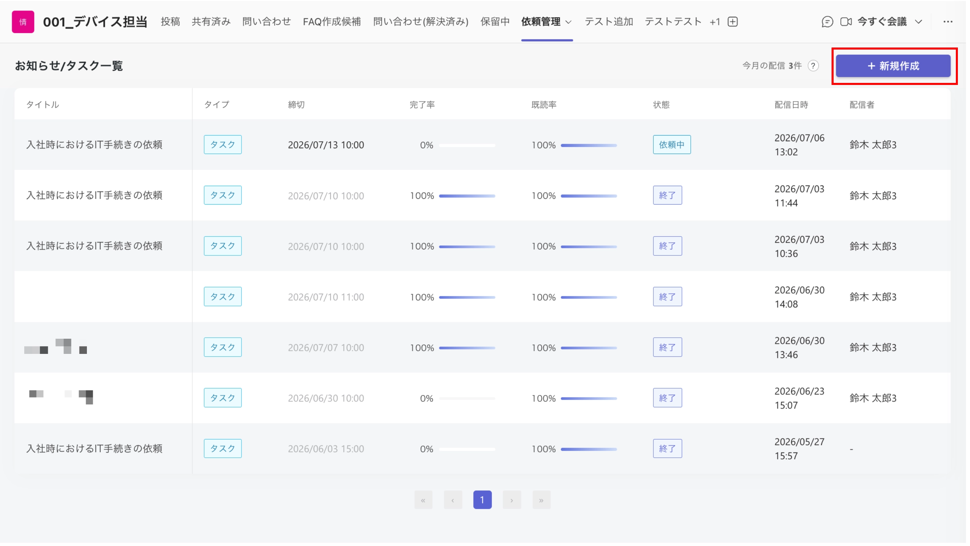The height and width of the screenshot is (546, 970).
Task: Click the 配信者 column header
Action: (862, 105)
